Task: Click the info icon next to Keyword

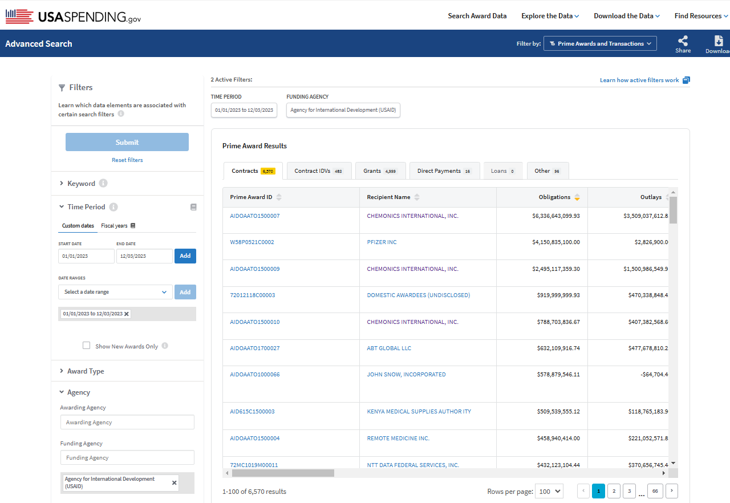Action: click(103, 183)
